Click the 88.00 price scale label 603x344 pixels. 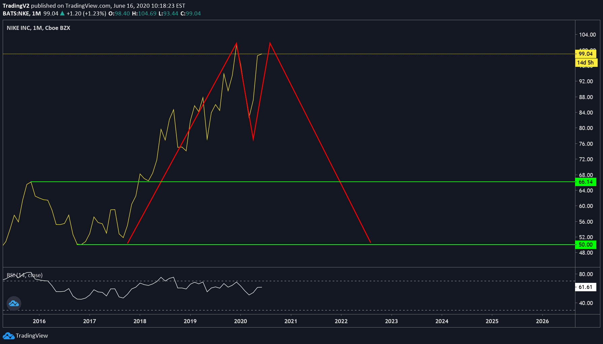click(586, 97)
